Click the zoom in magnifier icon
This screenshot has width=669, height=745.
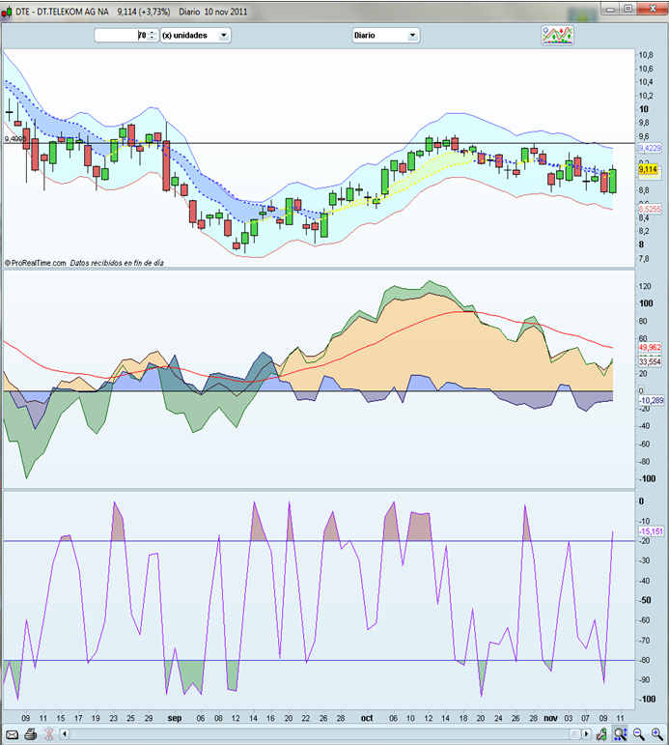657,734
